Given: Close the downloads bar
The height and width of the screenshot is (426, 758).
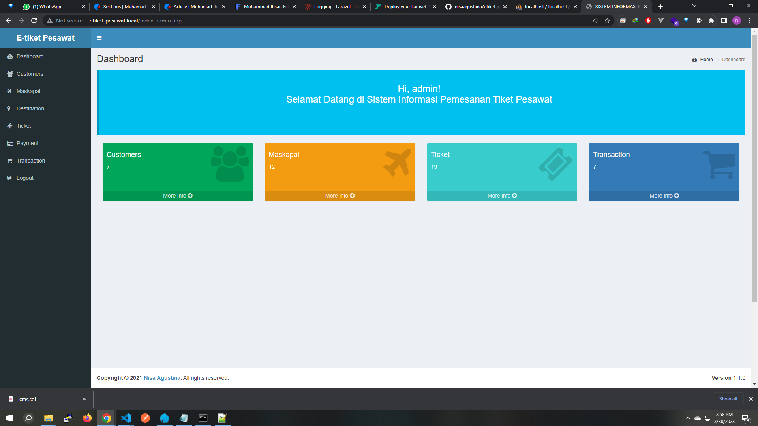Looking at the screenshot, I should [751, 399].
